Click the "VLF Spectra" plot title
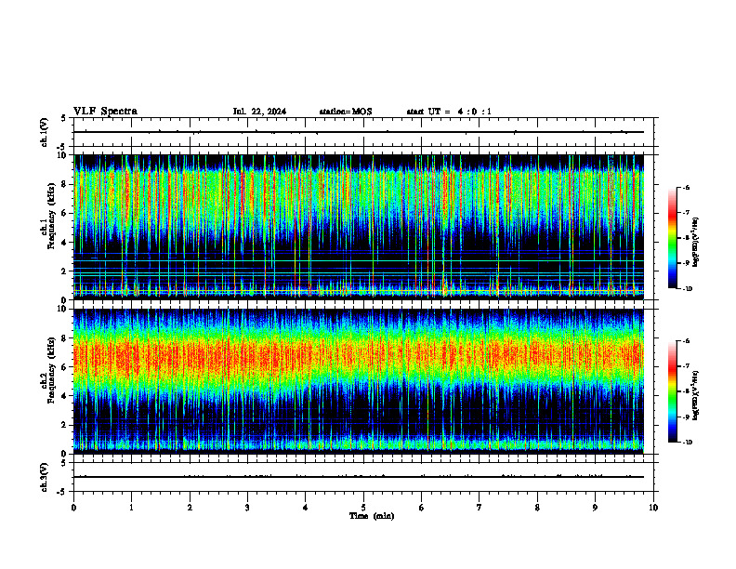 105,112
